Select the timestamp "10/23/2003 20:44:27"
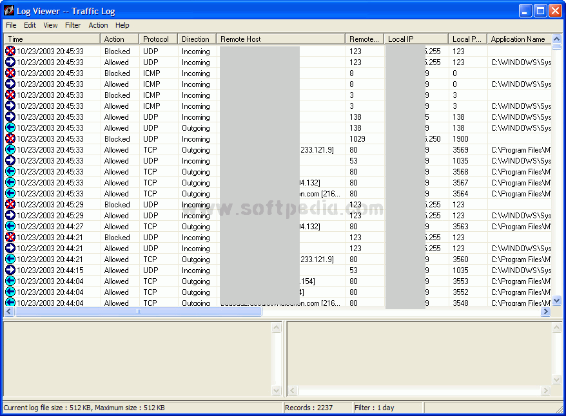 [x=50, y=227]
